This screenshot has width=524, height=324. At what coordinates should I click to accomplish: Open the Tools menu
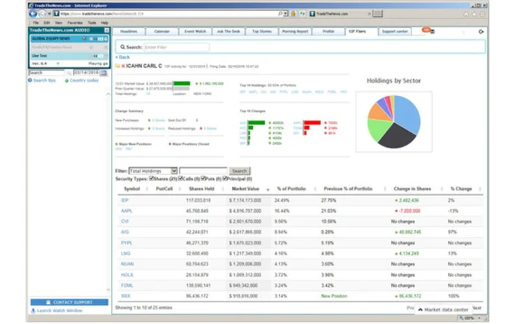(92, 23)
